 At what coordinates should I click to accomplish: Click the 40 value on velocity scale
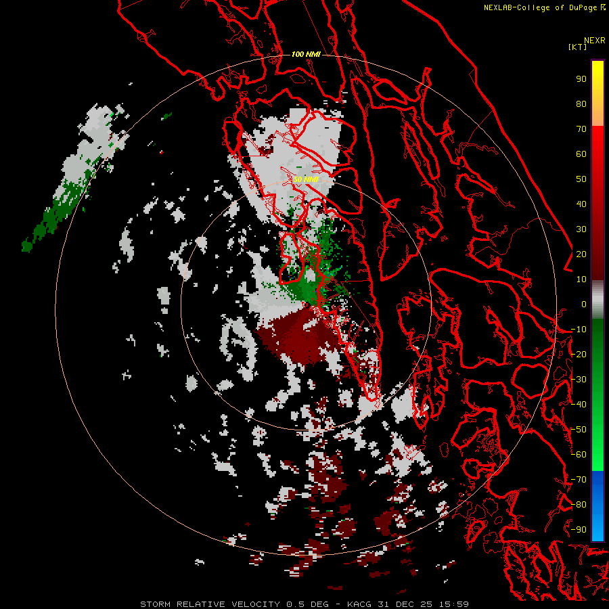pos(581,204)
